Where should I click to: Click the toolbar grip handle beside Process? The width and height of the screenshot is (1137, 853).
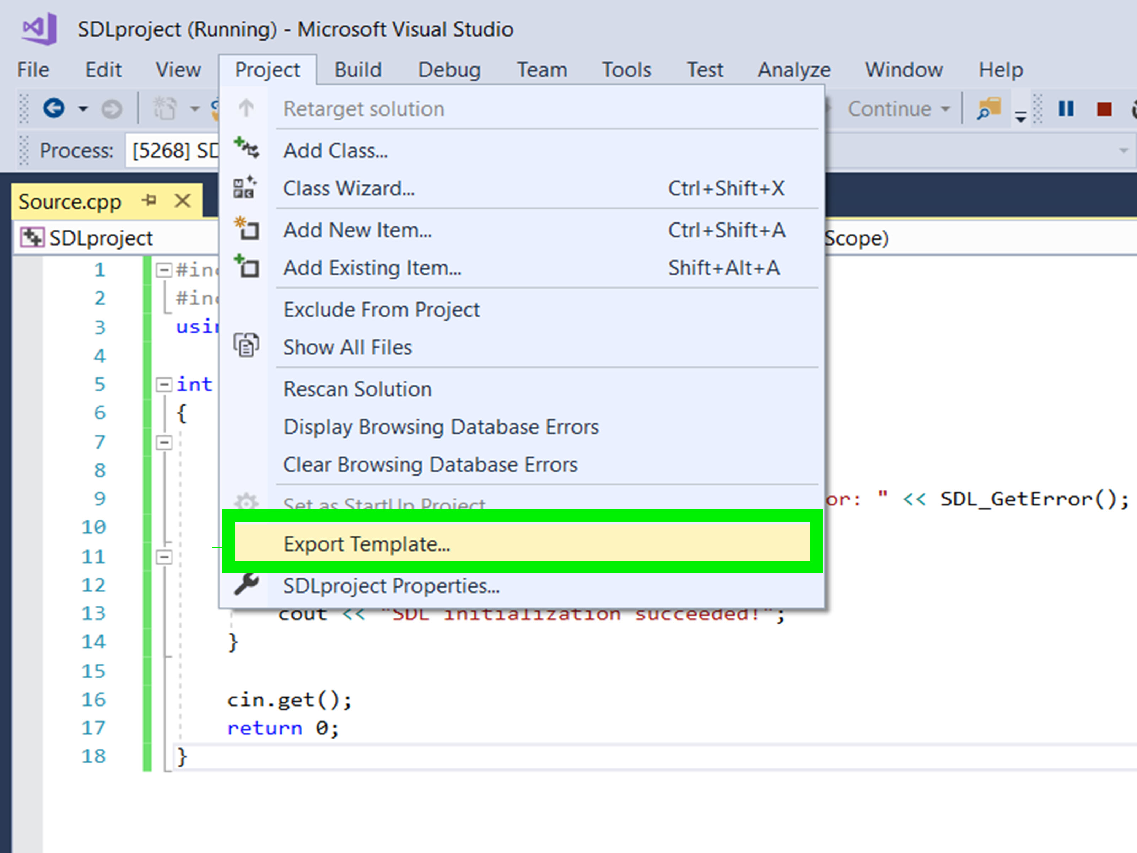coord(24,151)
